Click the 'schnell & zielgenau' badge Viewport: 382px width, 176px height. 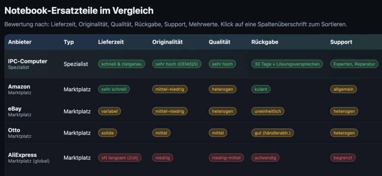point(122,64)
